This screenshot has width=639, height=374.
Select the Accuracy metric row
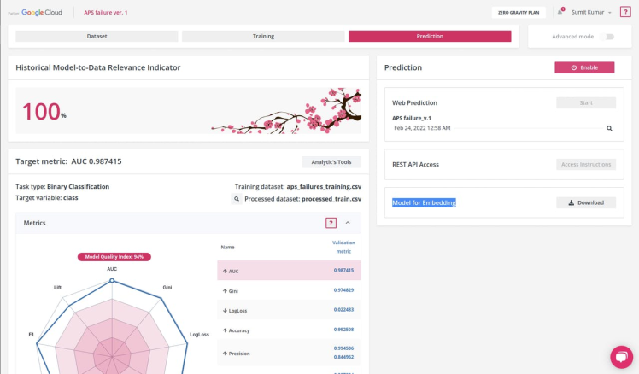(289, 330)
